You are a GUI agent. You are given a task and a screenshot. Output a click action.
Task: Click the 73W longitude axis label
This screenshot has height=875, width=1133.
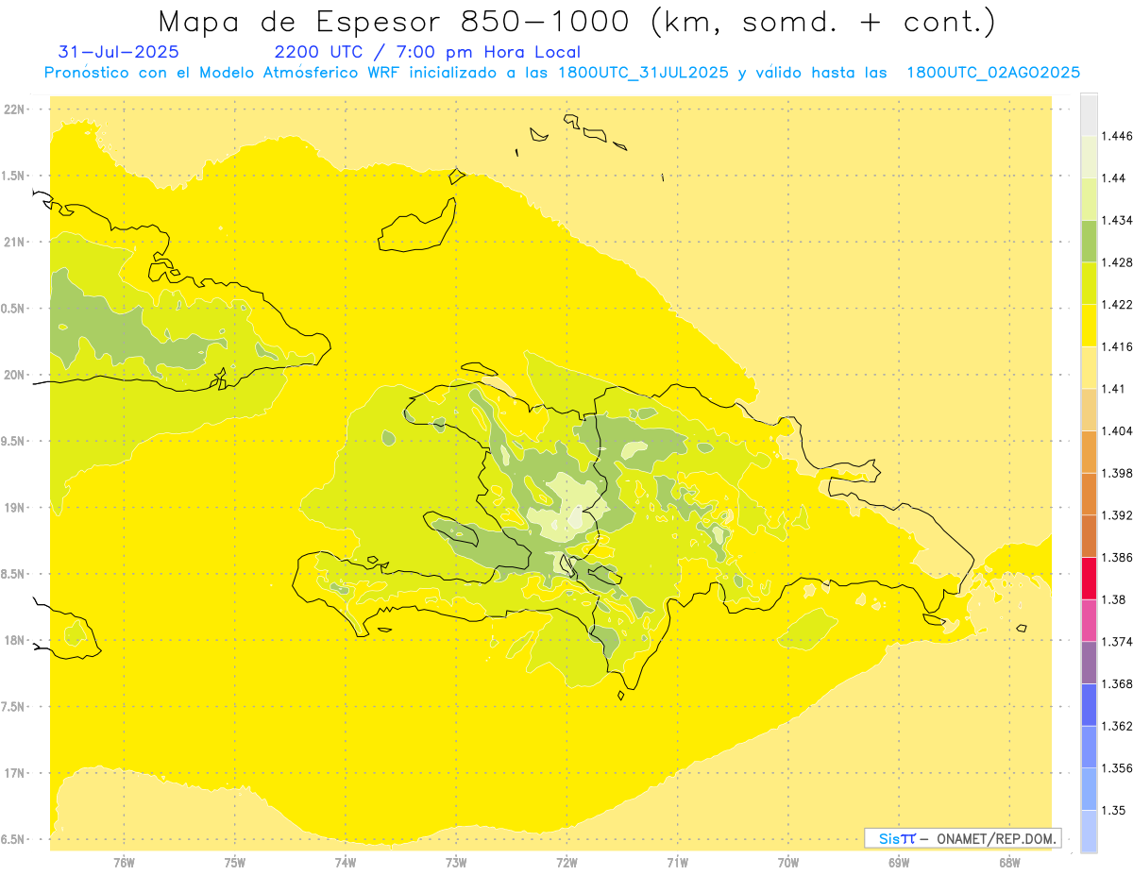pyautogui.click(x=456, y=863)
